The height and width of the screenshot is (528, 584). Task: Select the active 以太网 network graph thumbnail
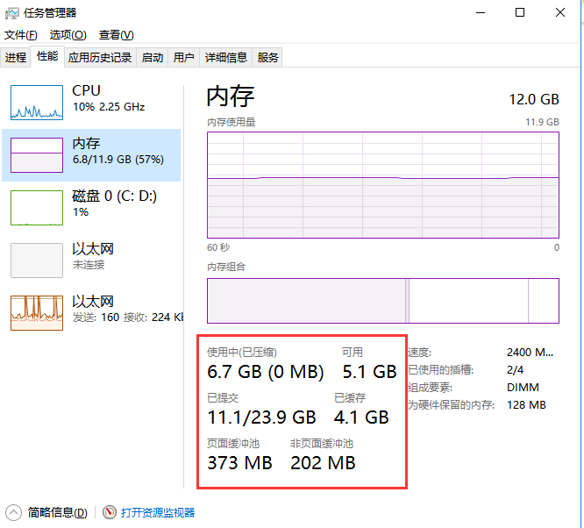tap(36, 313)
